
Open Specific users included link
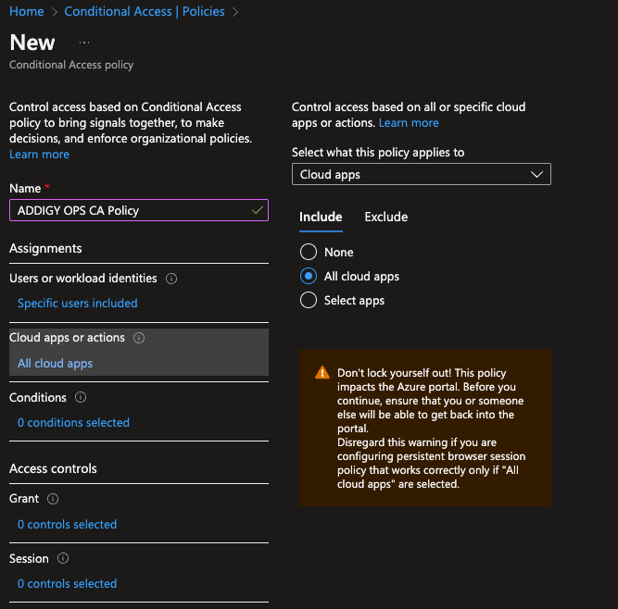(77, 304)
